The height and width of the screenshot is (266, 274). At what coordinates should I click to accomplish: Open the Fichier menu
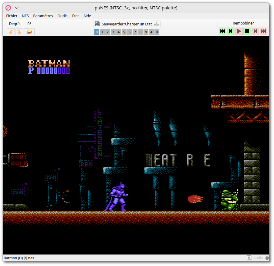click(12, 16)
